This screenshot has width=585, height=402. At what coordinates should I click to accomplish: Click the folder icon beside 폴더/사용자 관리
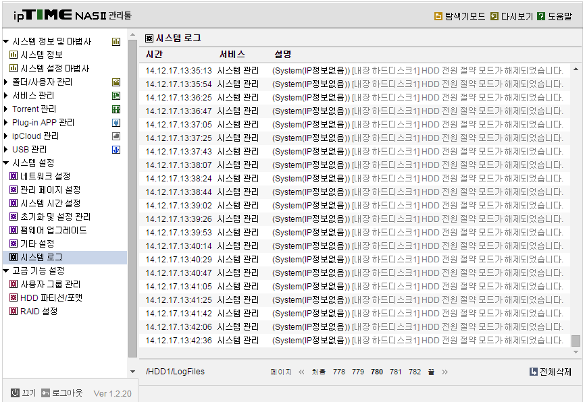[x=116, y=82]
